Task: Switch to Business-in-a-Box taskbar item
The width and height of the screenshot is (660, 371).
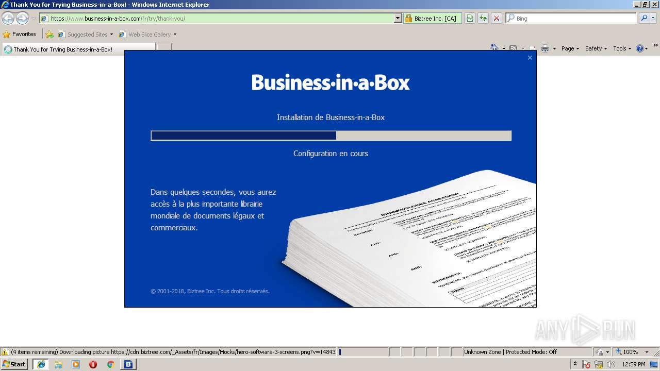Action: point(128,364)
